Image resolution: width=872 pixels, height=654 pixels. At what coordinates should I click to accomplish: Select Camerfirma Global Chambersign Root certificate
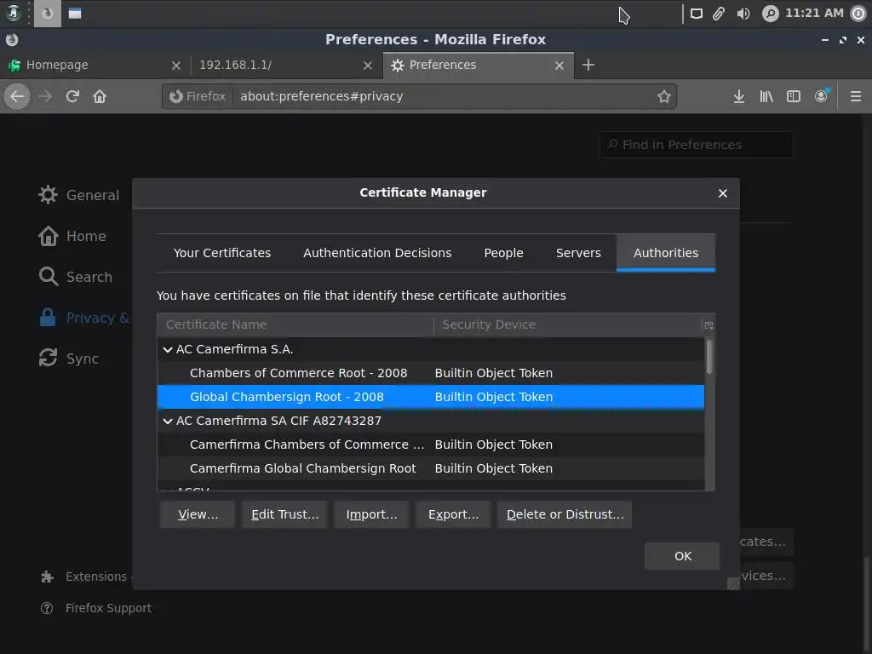[x=430, y=469]
